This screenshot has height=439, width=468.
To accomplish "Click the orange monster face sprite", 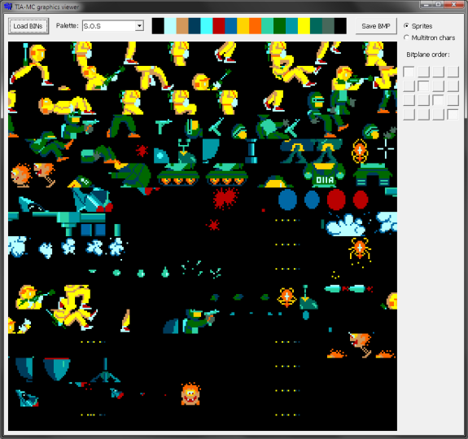I will click(x=190, y=394).
